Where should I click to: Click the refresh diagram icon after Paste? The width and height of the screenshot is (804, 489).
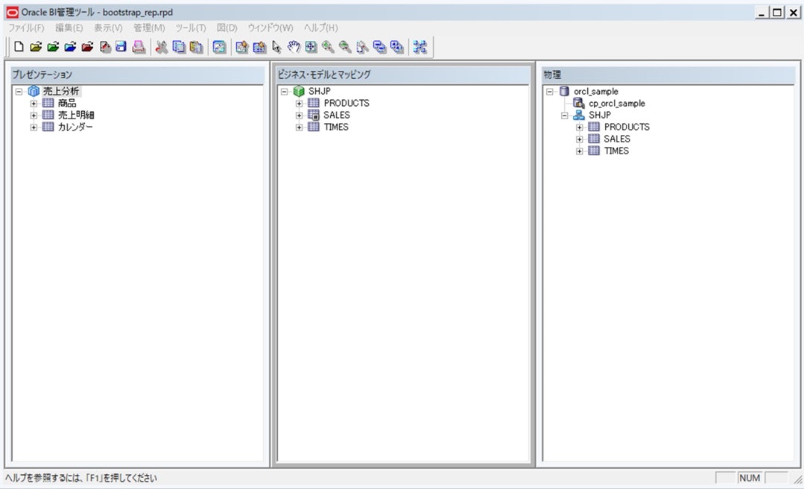point(219,47)
